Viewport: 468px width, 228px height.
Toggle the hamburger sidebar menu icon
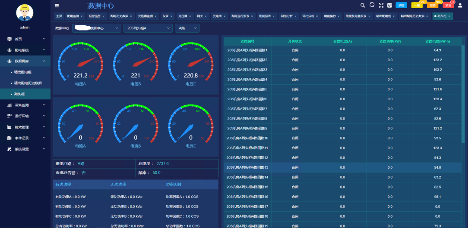click(x=57, y=6)
